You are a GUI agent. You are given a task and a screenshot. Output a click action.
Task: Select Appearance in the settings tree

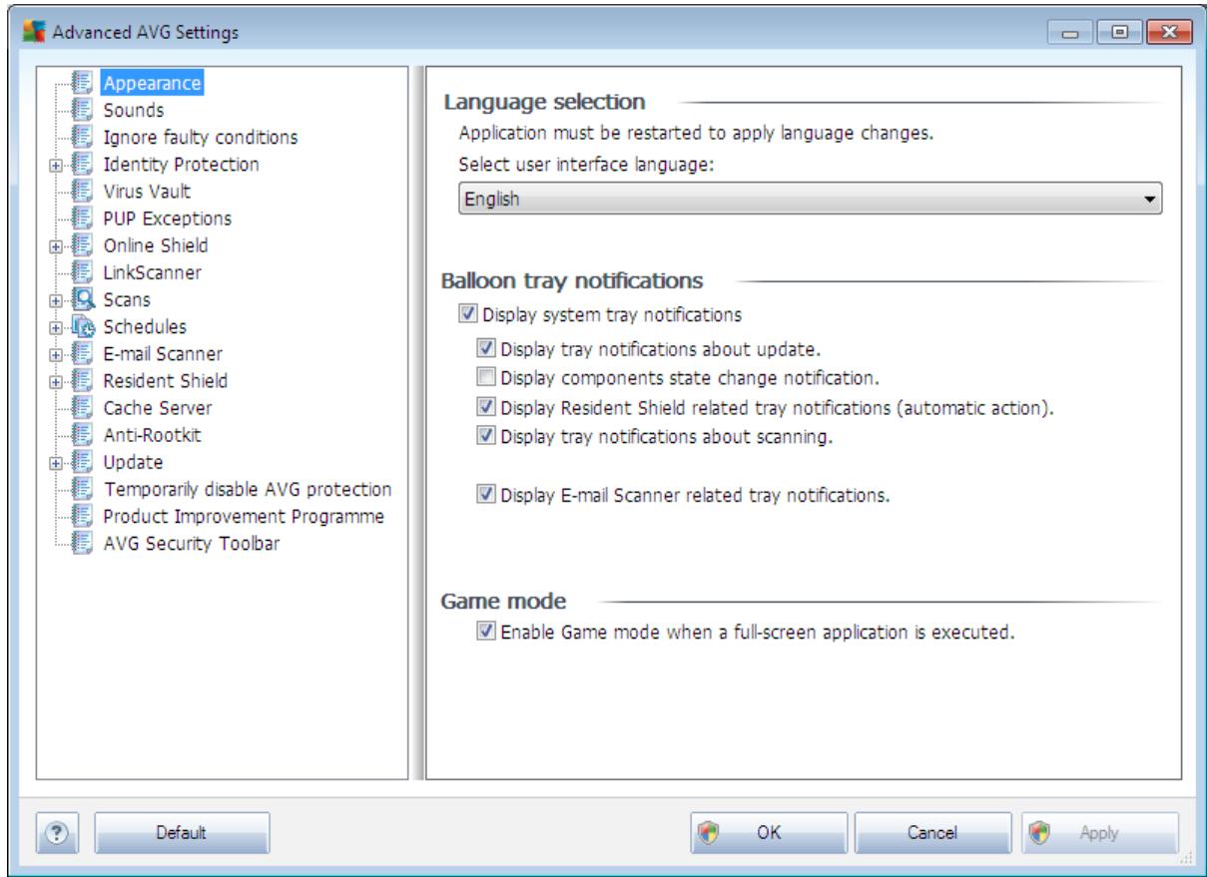pos(153,83)
